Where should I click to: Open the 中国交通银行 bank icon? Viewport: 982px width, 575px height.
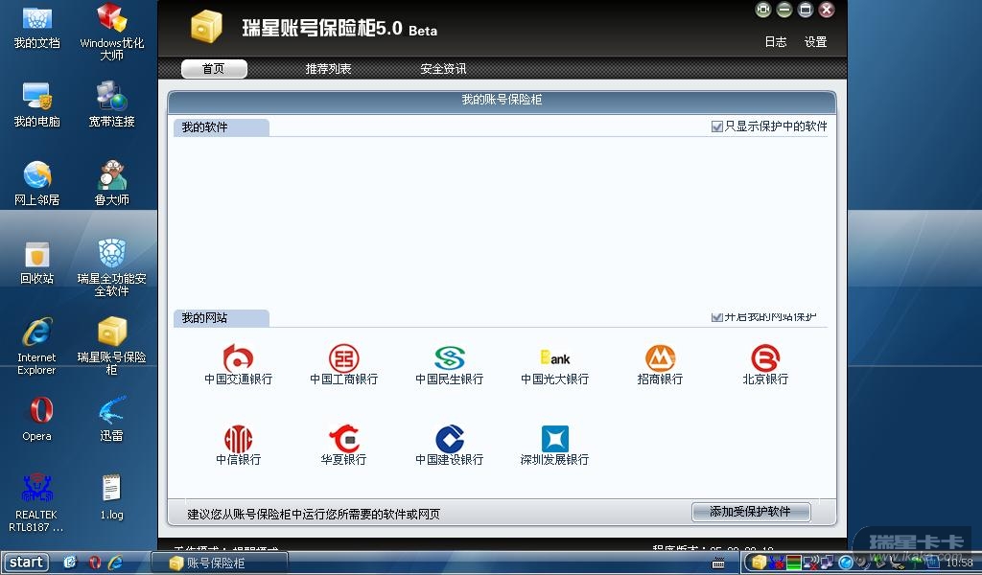click(238, 359)
